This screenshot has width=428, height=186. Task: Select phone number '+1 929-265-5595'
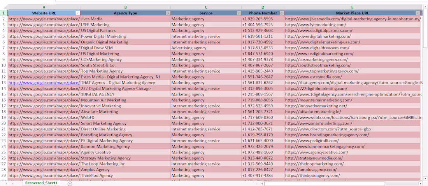263,19
